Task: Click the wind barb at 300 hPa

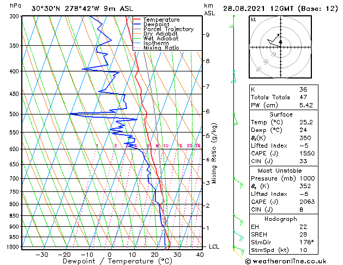Action: pyautogui.click(x=232, y=21)
